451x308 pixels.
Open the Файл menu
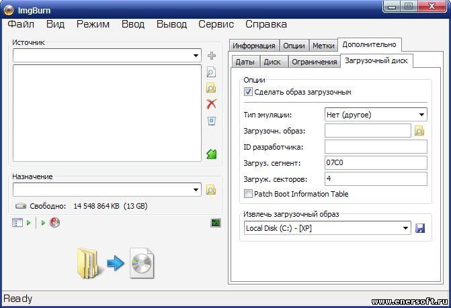click(x=21, y=24)
